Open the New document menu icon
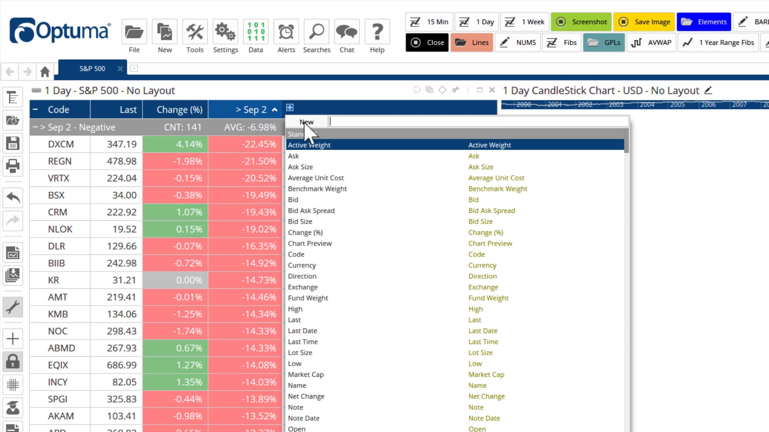This screenshot has height=432, width=769. click(x=165, y=32)
